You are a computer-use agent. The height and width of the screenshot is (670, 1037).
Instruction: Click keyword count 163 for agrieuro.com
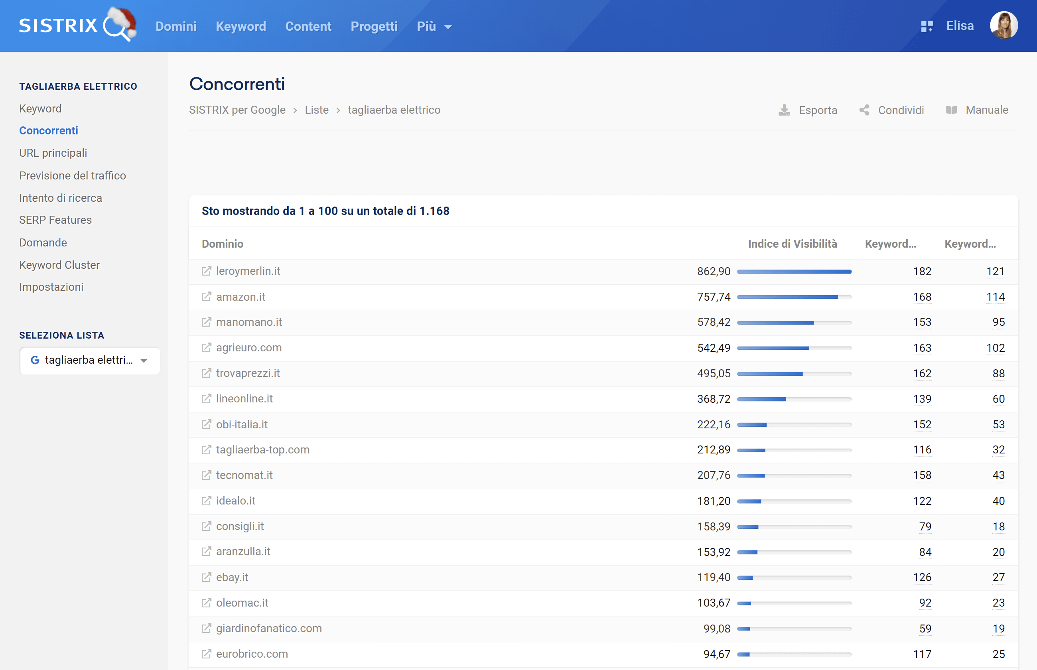922,348
